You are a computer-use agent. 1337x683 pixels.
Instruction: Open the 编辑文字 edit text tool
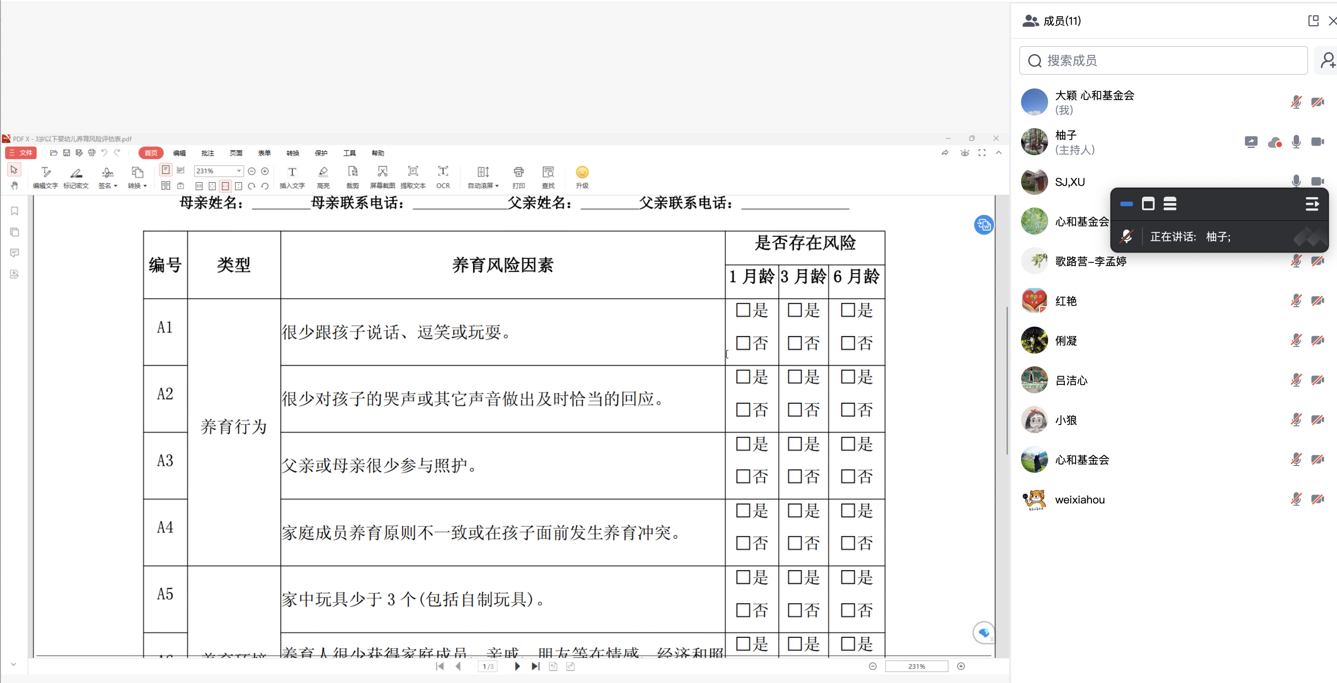pos(45,177)
